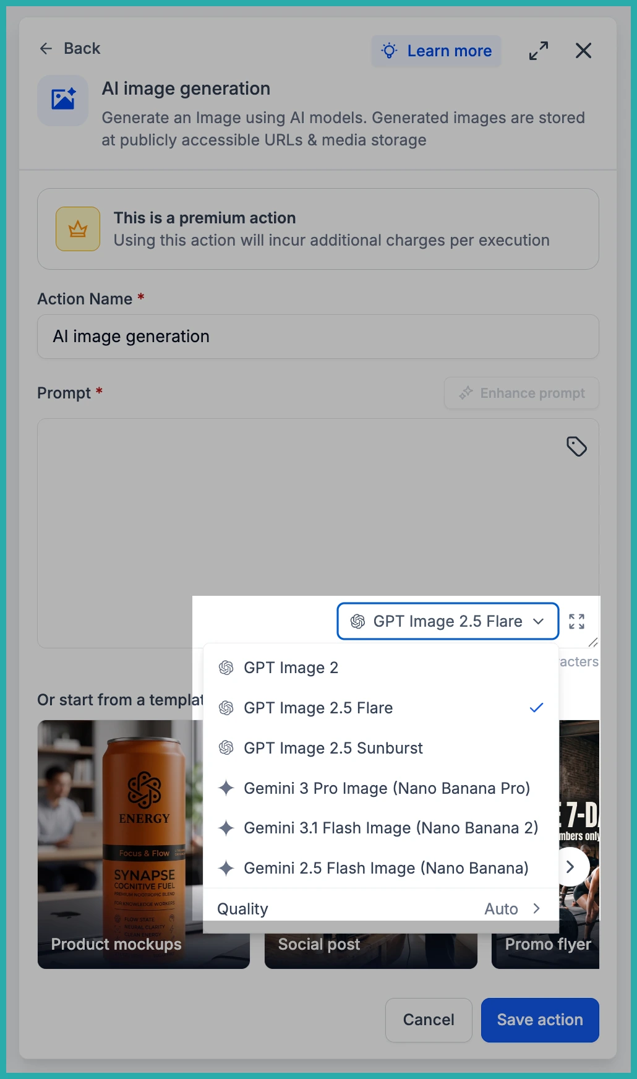Select GPT Image 2.5 Flare option in list
This screenshot has height=1079, width=637.
[x=381, y=708]
